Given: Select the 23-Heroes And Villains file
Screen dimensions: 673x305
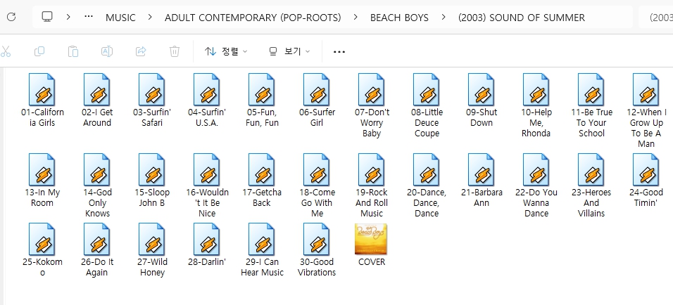Looking at the screenshot, I should pyautogui.click(x=591, y=186).
